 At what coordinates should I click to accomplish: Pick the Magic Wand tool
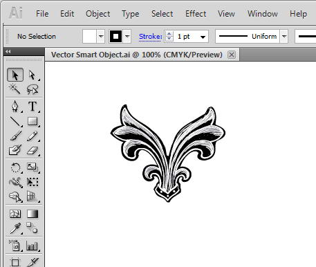(15, 89)
